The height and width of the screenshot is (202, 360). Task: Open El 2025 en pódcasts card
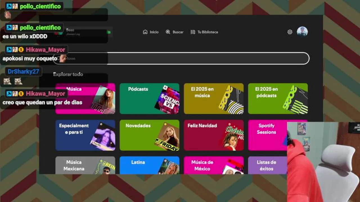[x=278, y=98]
